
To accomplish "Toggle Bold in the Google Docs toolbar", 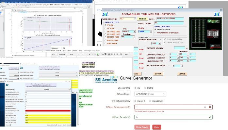I will click(90, 54).
